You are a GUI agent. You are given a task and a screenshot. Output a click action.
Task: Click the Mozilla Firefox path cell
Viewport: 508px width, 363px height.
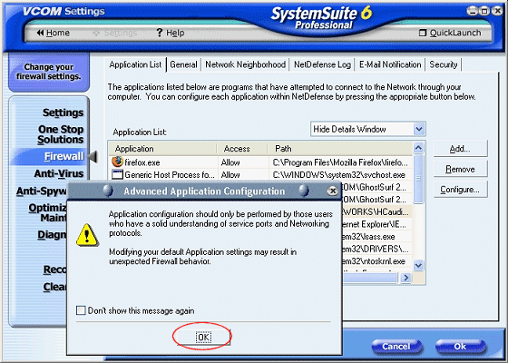339,162
